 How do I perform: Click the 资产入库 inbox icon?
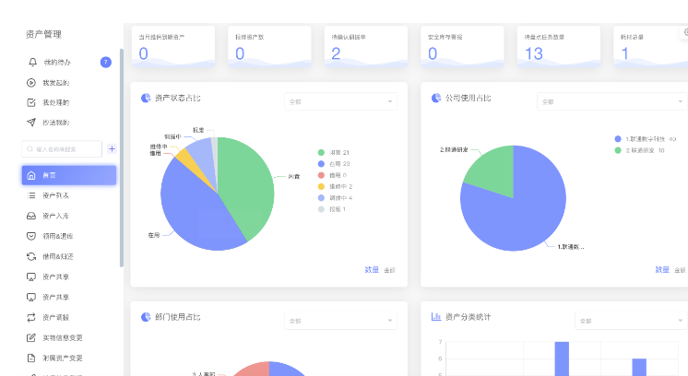pyautogui.click(x=32, y=216)
